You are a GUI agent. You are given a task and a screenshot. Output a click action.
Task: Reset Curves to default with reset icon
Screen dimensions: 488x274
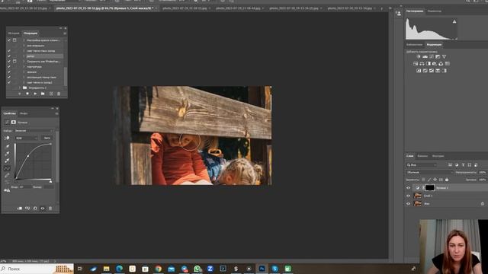[35, 208]
